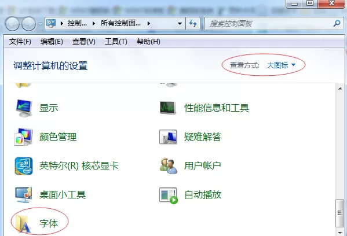Open the 查看(V) menu
This screenshot has height=236, width=347.
coord(83,42)
